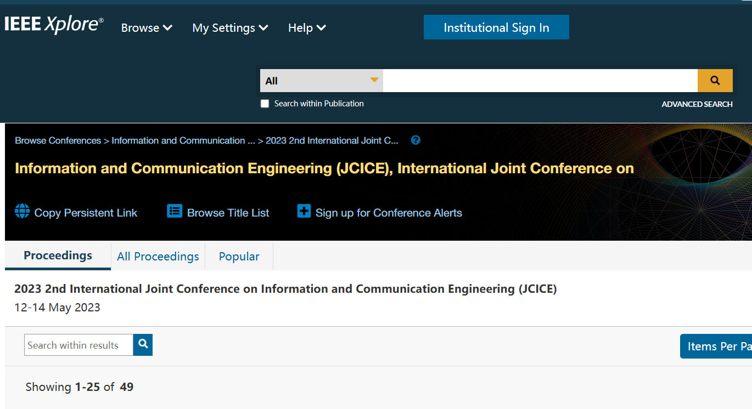Click the Search within results field

(x=78, y=345)
